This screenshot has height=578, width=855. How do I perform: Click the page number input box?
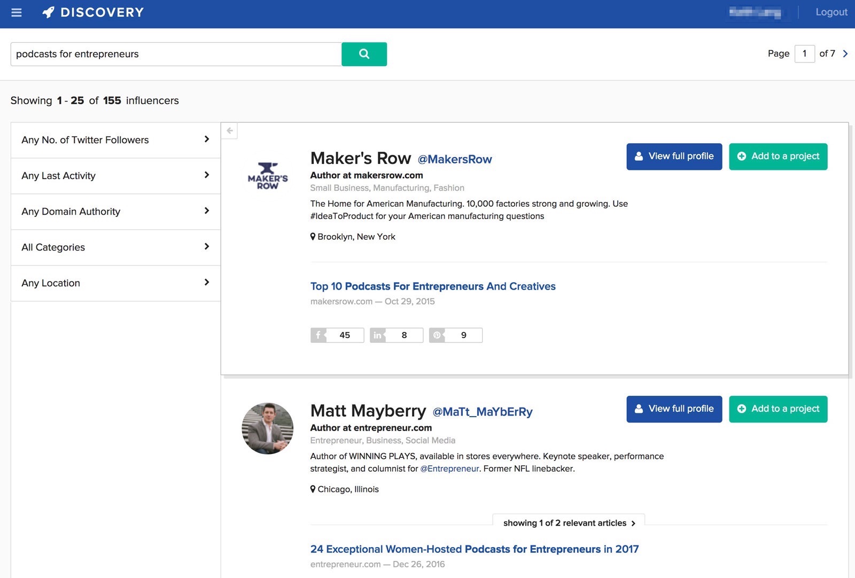(805, 53)
